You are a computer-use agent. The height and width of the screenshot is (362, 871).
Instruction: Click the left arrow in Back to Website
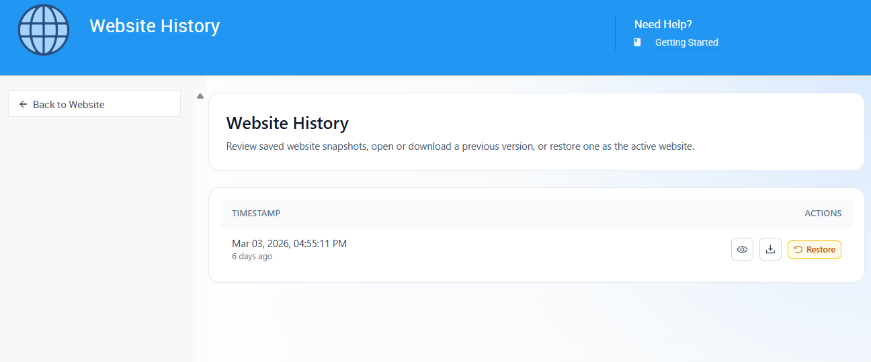pyautogui.click(x=24, y=104)
